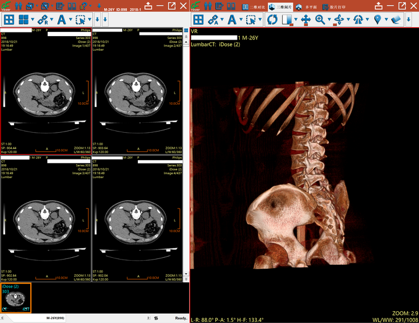
Task: Select the 3D rotate tool
Action: [339, 20]
